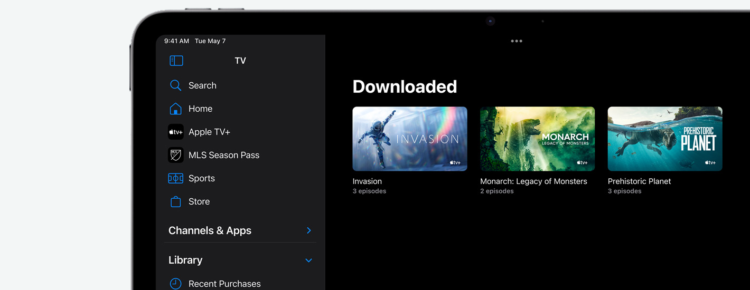This screenshot has width=750, height=290.
Task: Click the Library heading
Action: pyautogui.click(x=185, y=260)
